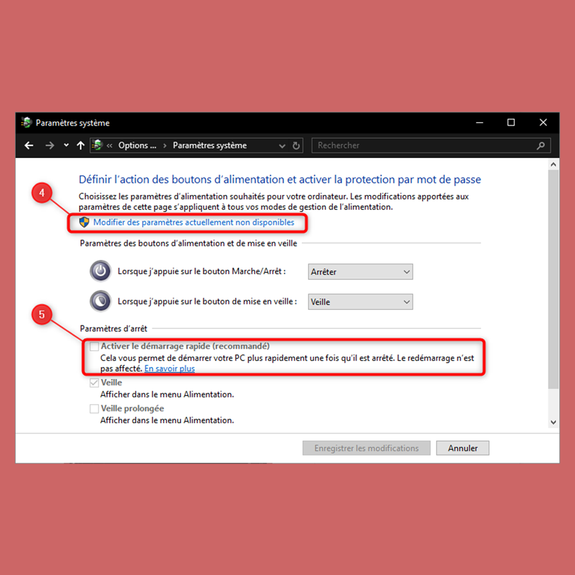Click the UAC shield icon

pyautogui.click(x=85, y=222)
